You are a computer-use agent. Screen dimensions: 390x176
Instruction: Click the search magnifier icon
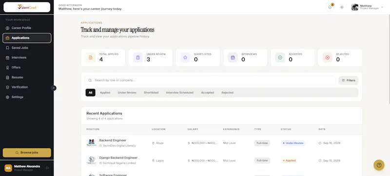(x=90, y=80)
